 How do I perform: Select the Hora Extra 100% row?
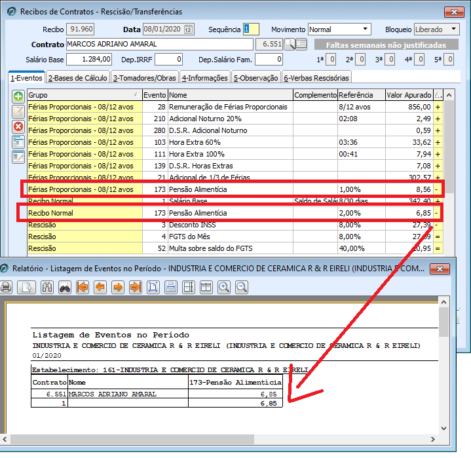(x=235, y=154)
